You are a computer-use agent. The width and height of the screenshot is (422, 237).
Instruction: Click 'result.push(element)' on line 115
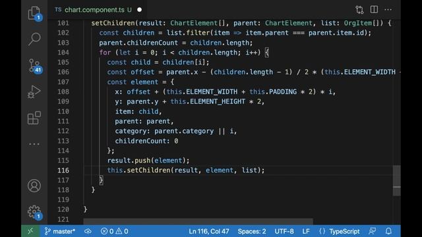point(146,161)
